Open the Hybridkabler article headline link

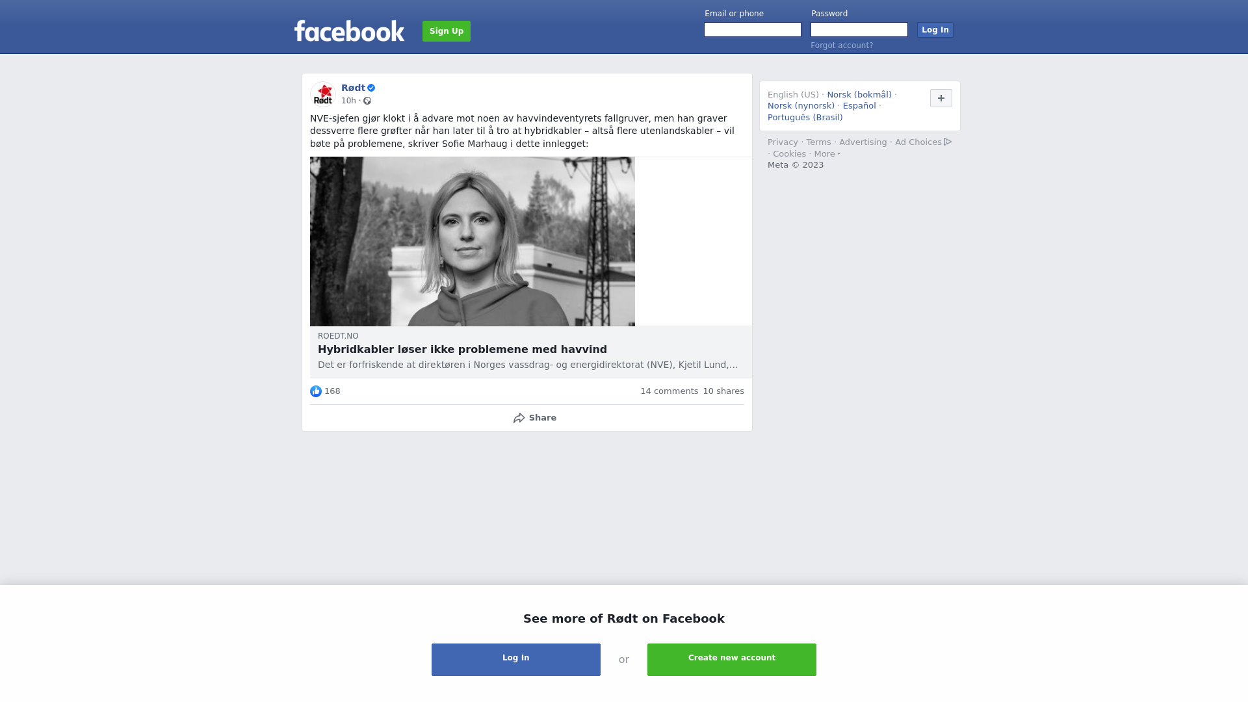(462, 350)
